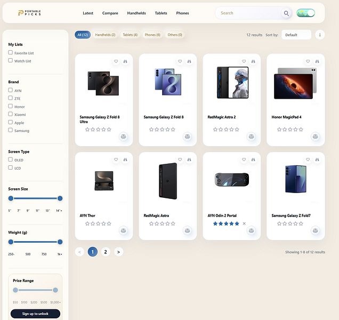
Task: Click scales compare icon on Galaxy Z Fold 8
Action: 188,137
